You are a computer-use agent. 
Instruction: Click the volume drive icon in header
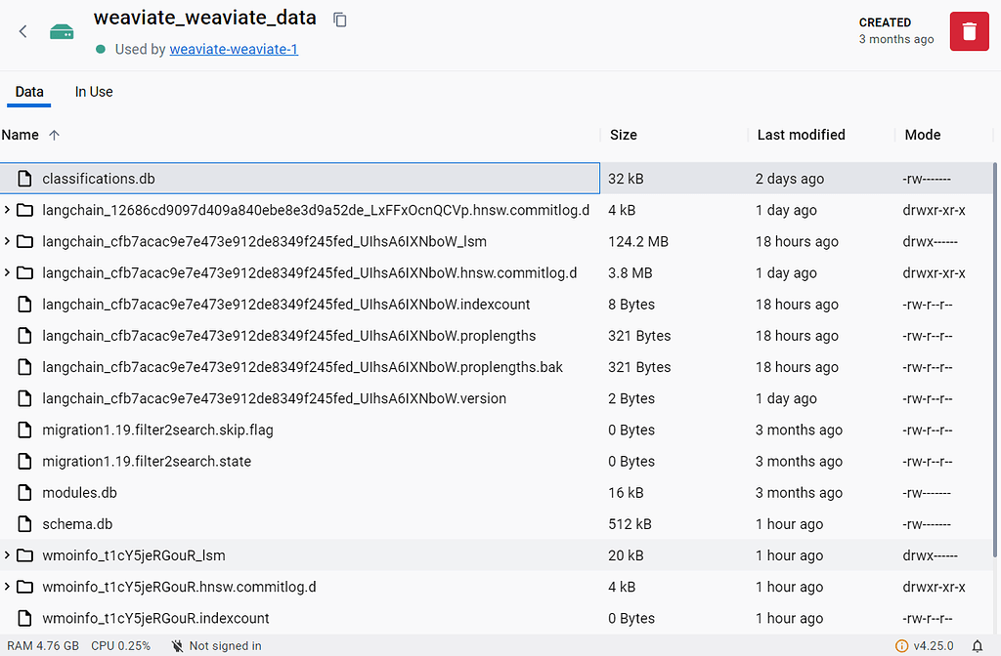pos(63,32)
